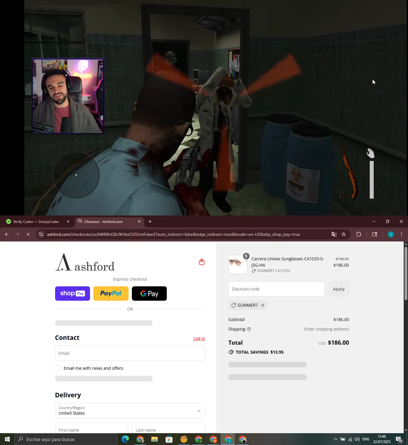This screenshot has height=445, width=408.
Task: Click the Windows taskbar search box
Action: [66, 439]
